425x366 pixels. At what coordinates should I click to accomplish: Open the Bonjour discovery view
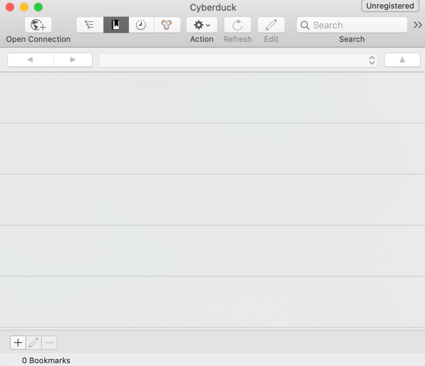click(x=167, y=25)
